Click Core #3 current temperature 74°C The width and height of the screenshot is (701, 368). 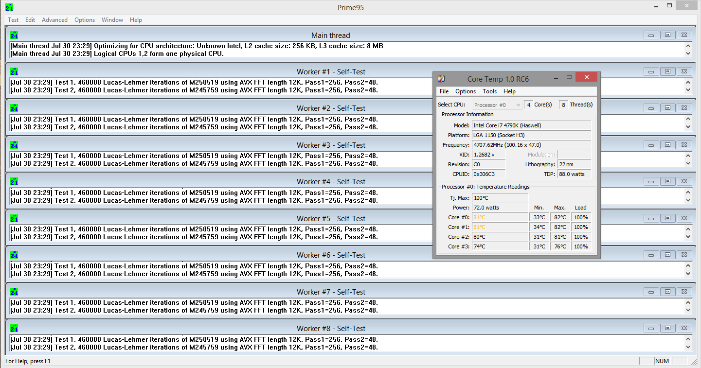pyautogui.click(x=500, y=246)
